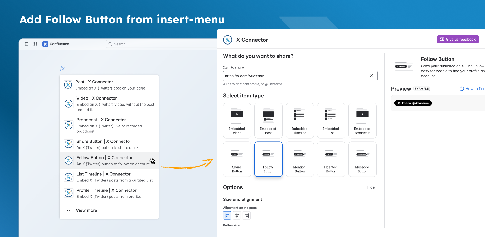Select Video | X Connector menu entry
The image size is (485, 237).
coord(109,104)
